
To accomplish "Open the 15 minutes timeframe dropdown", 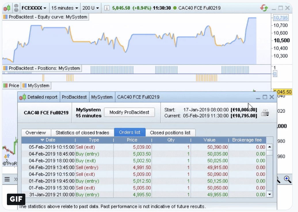I will click(65, 8).
